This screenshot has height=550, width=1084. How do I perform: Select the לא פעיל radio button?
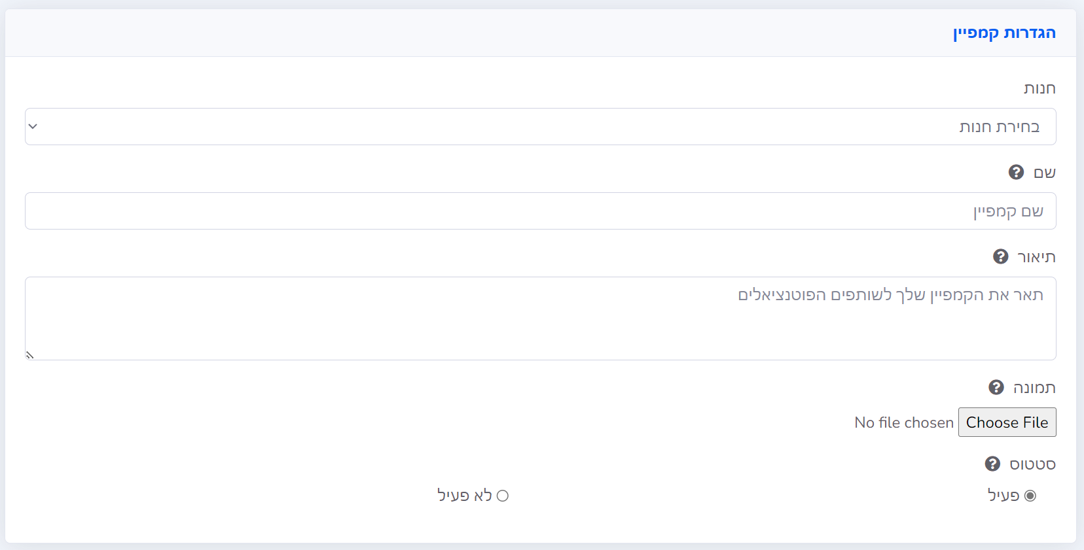coord(503,496)
